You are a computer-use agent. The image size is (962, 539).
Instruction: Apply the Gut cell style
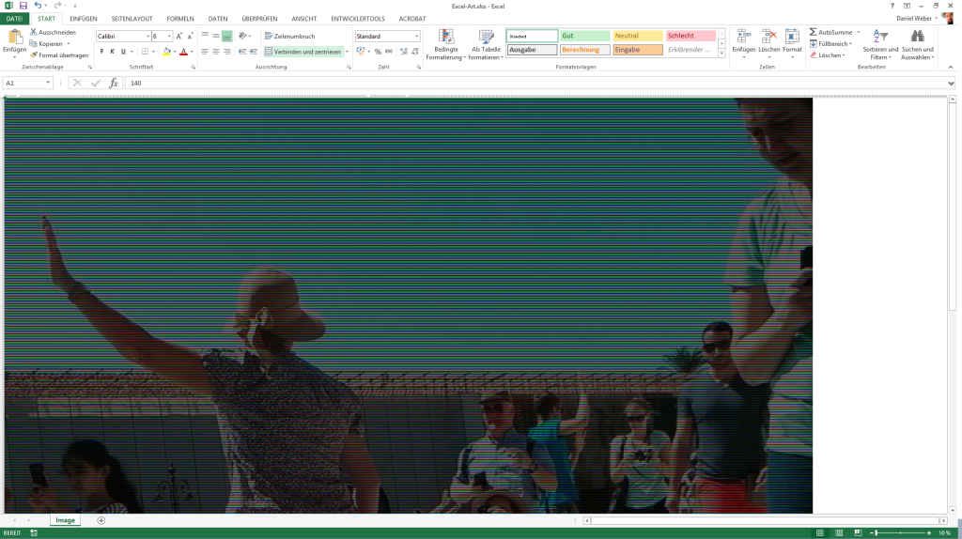tap(583, 36)
